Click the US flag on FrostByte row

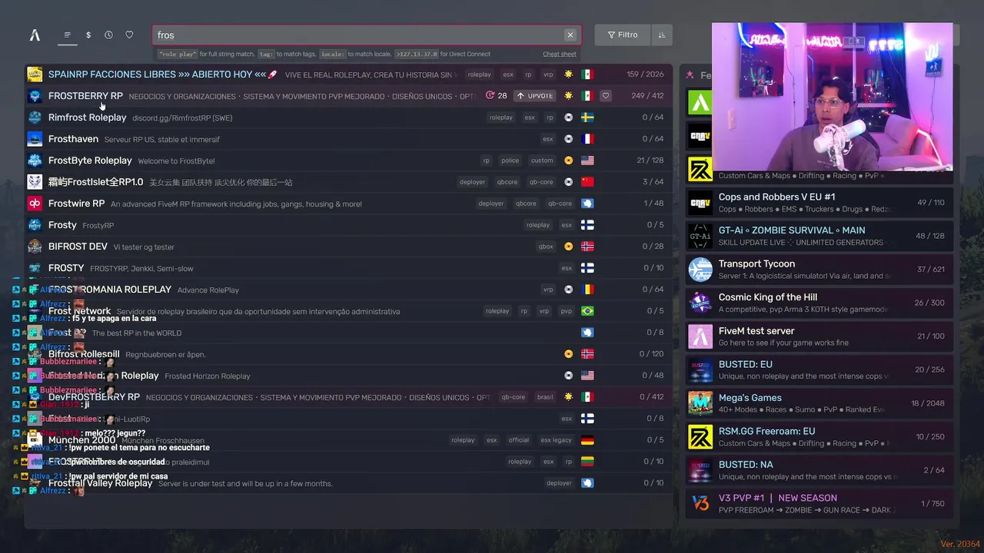click(587, 161)
